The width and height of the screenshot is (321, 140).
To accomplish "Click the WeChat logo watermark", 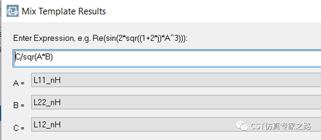I will click(242, 126).
